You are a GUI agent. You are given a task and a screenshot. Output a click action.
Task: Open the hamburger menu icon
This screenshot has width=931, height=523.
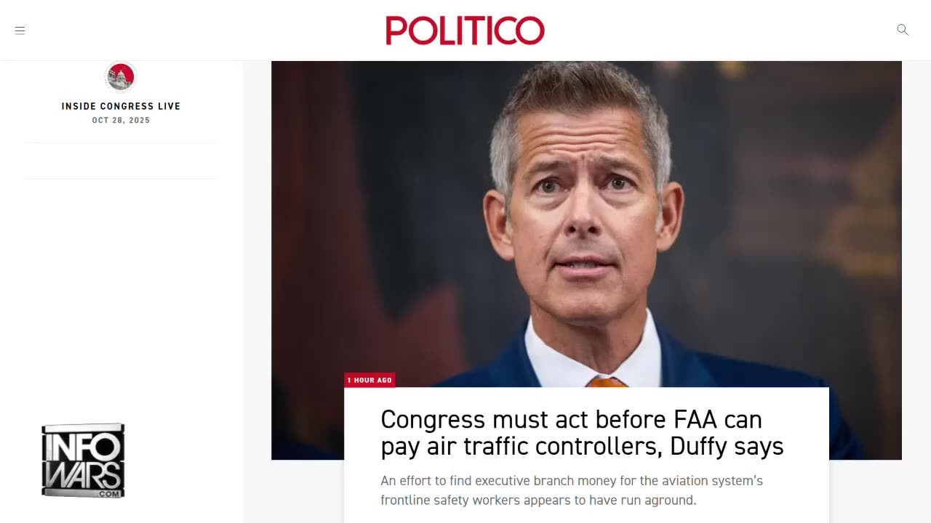click(x=20, y=31)
